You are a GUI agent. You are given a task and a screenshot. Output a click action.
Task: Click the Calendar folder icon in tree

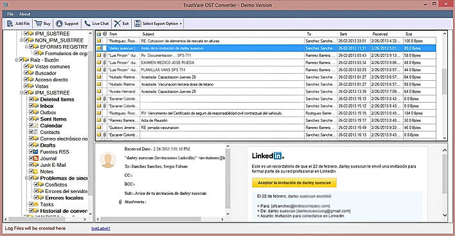click(x=36, y=126)
